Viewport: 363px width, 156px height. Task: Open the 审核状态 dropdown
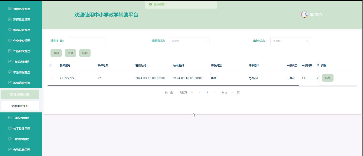tap(290, 41)
